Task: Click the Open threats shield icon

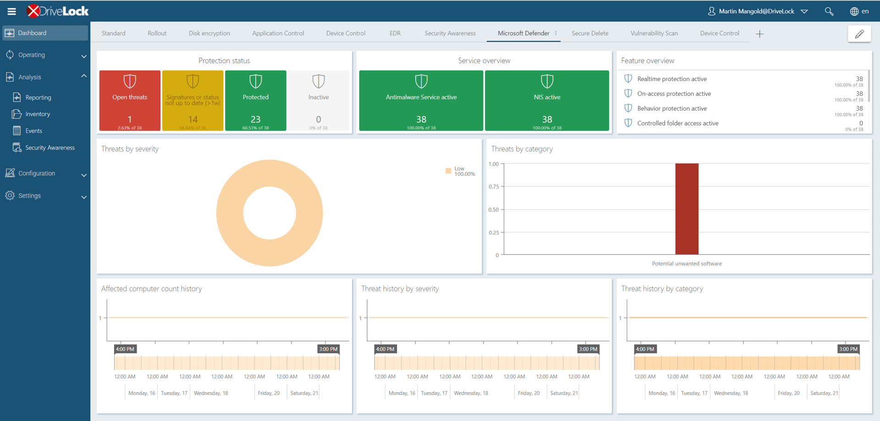Action: (130, 82)
